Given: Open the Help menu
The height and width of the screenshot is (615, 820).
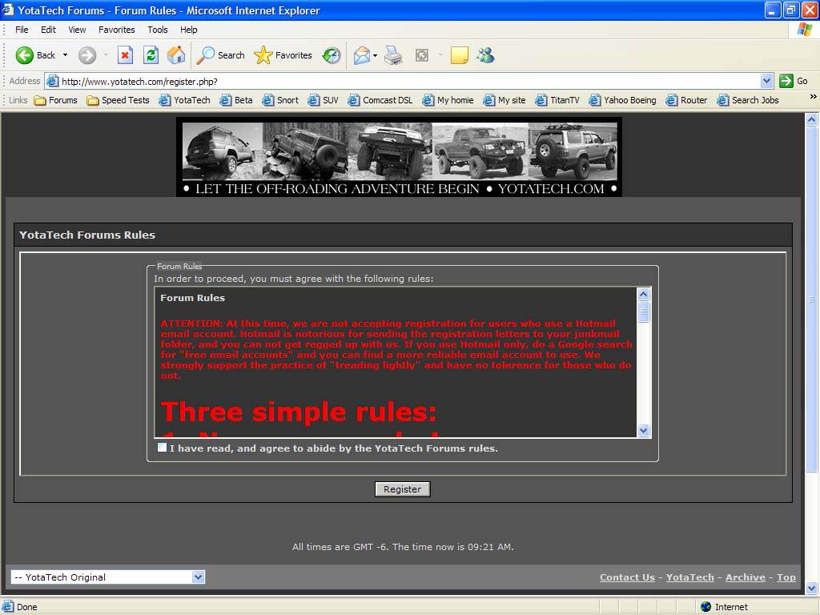Looking at the screenshot, I should tap(189, 30).
